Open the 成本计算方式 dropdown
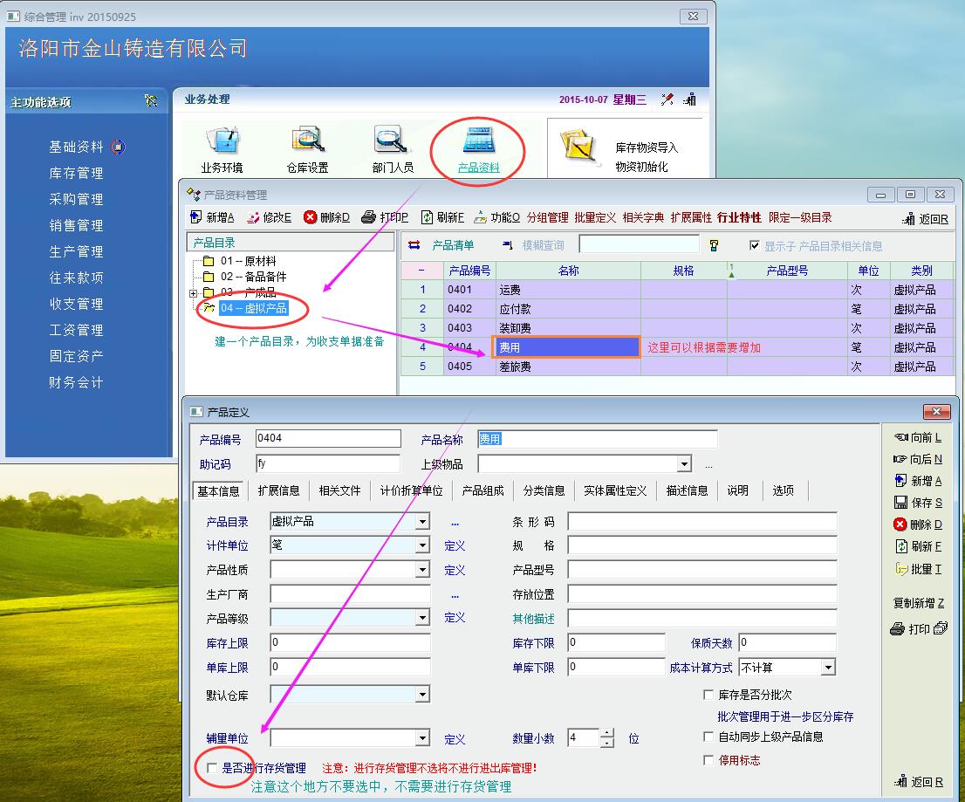The image size is (965, 802). tap(828, 668)
